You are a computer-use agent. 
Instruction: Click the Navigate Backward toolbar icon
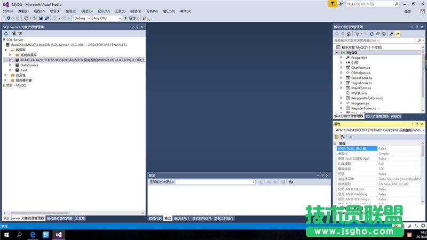(9, 18)
